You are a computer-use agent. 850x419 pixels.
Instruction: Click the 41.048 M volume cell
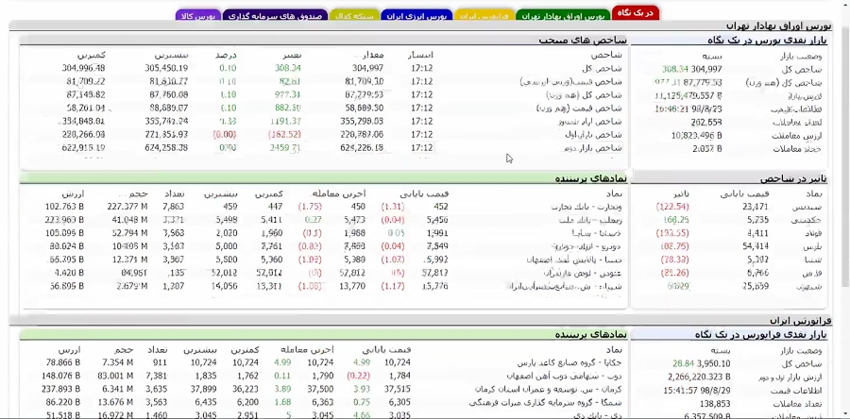pos(129,220)
